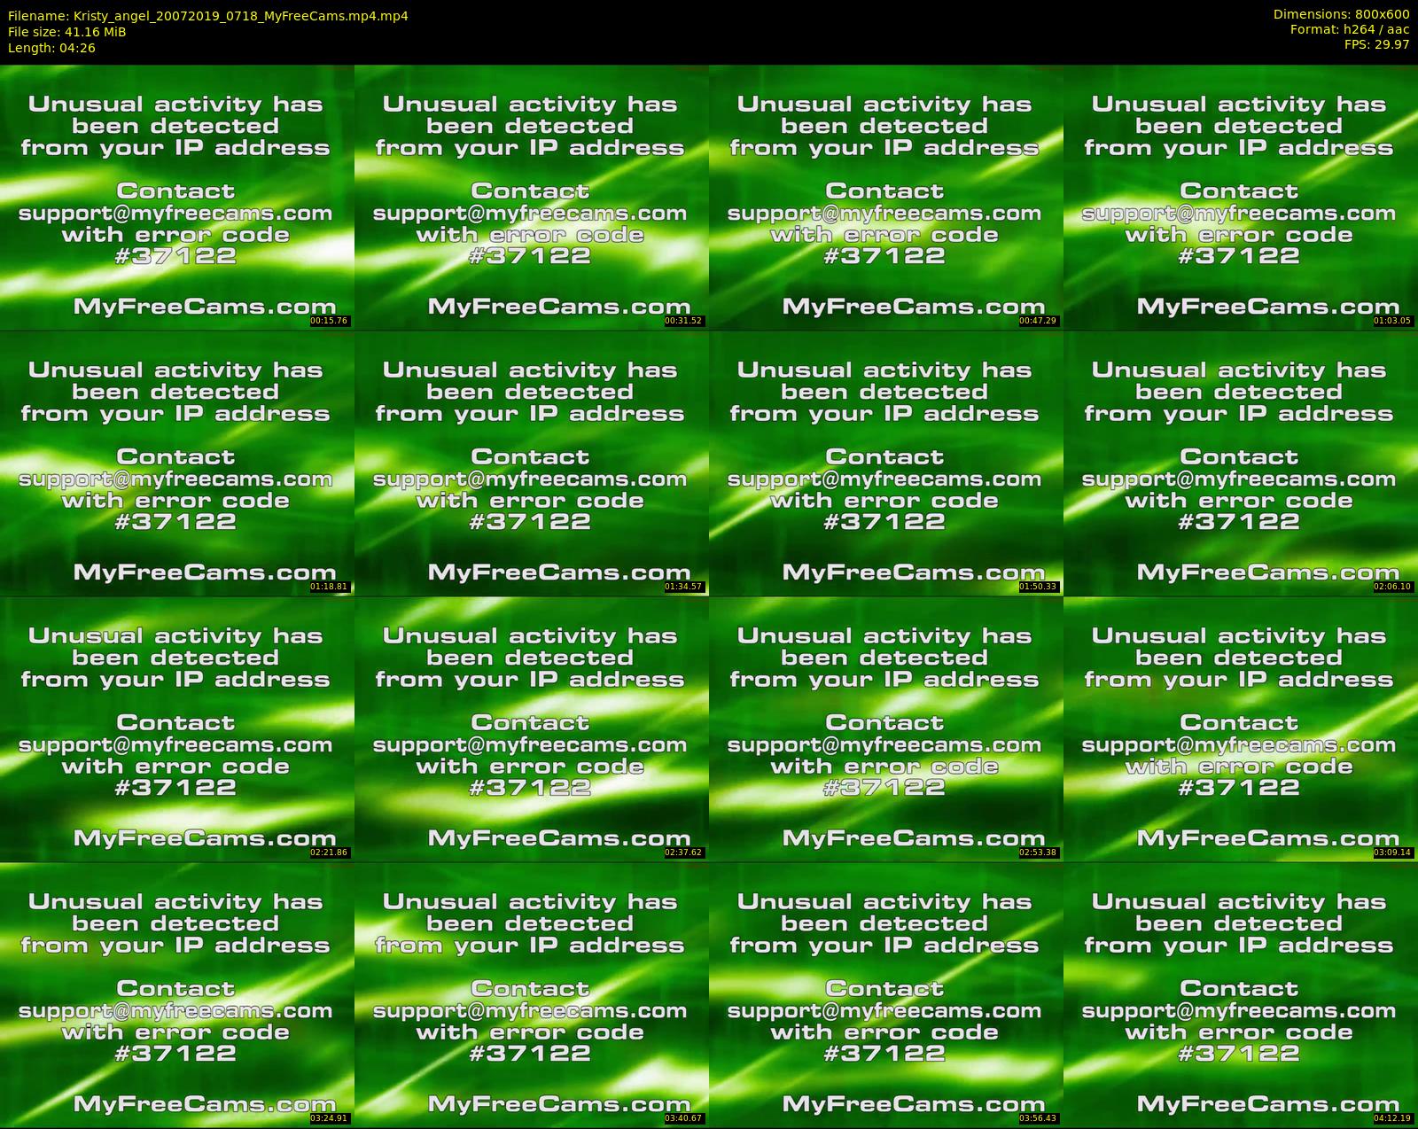
Task: Select the frame thumbnail at 00:31.52
Action: [x=531, y=197]
